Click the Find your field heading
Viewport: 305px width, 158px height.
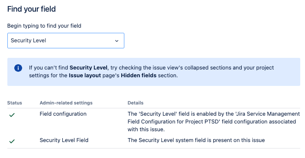click(32, 9)
